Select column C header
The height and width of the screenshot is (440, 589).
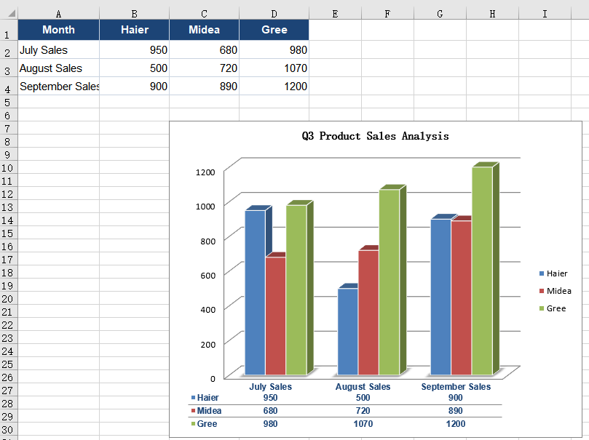pos(204,14)
